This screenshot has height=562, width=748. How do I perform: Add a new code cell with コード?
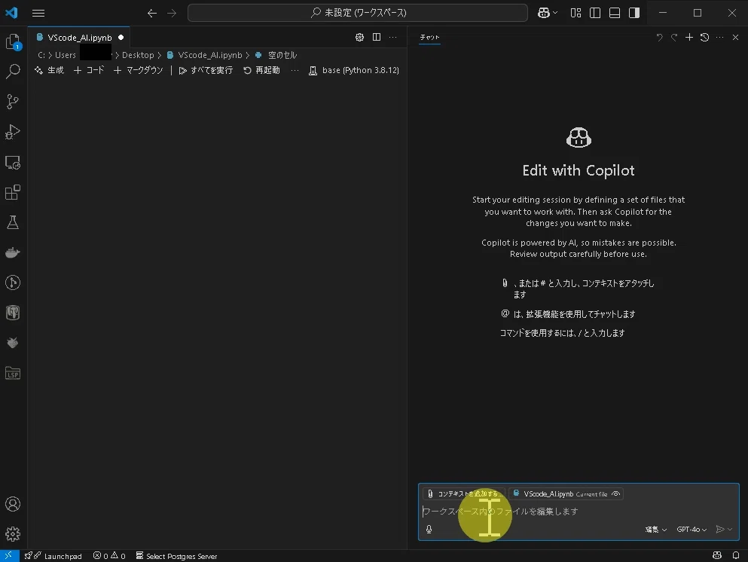pos(89,70)
